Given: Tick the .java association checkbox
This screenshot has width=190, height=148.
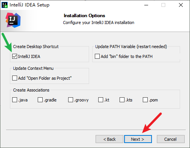Looking at the screenshot, I should coord(14,100).
